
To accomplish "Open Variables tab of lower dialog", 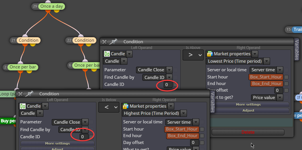I will [212, 102].
